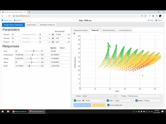Open the Chrome extensions puzzle icon
166x124 pixels.
pyautogui.click(x=153, y=16)
